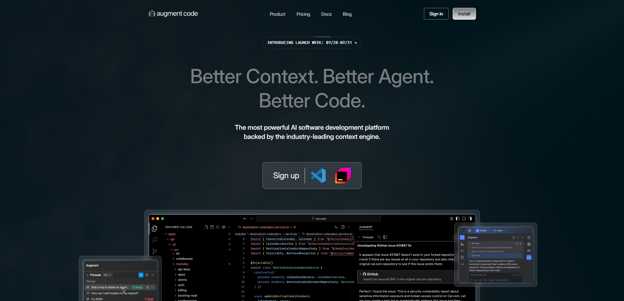Viewport: 624px width, 301px height.
Task: Click the VS Code logo icon
Action: tap(318, 176)
